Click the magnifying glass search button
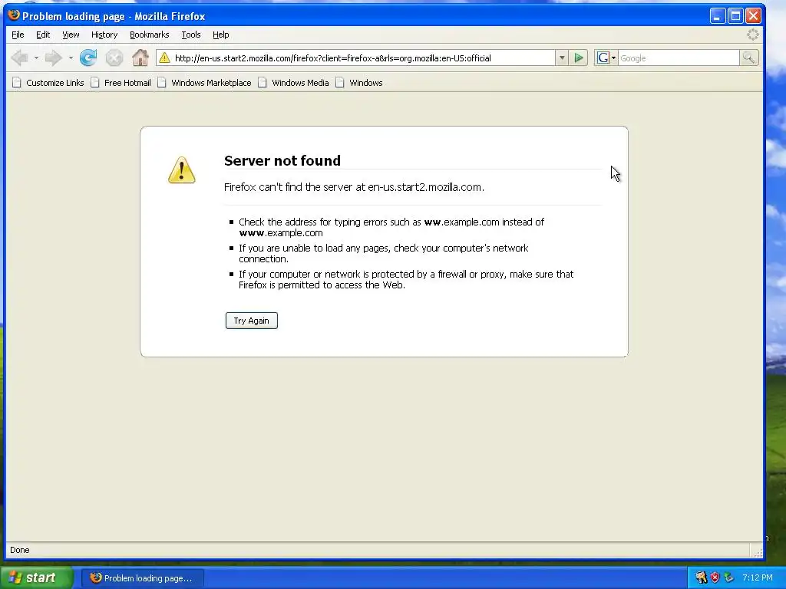Image resolution: width=786 pixels, height=589 pixels. coord(749,58)
